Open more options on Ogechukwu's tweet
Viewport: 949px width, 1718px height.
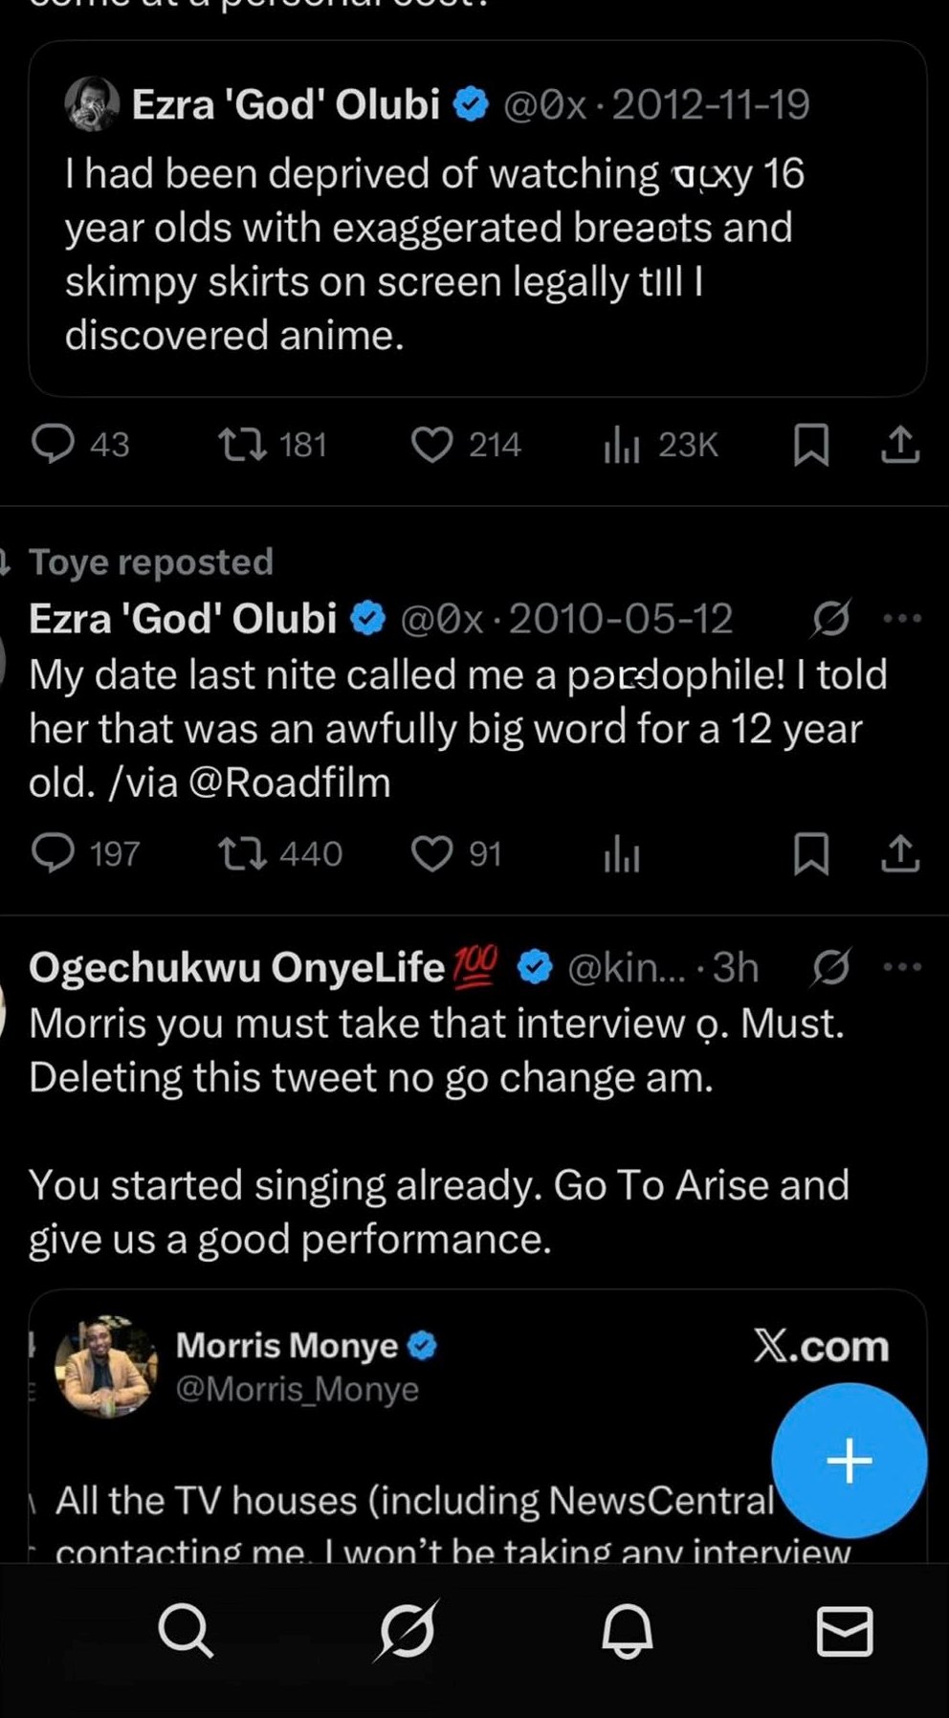tap(902, 967)
